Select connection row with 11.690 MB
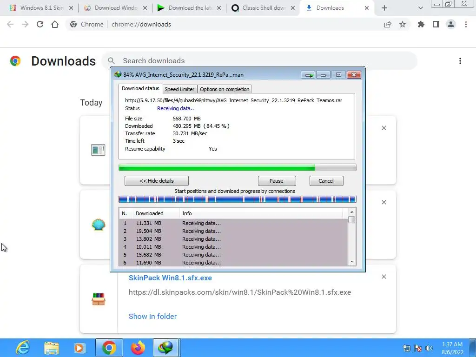The width and height of the screenshot is (476, 357). tap(233, 263)
